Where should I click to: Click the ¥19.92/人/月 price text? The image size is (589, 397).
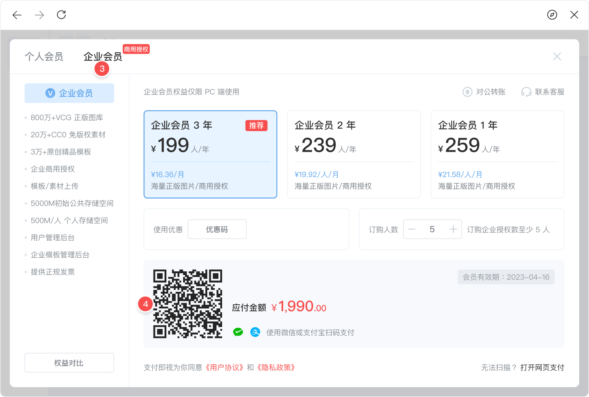tap(316, 174)
